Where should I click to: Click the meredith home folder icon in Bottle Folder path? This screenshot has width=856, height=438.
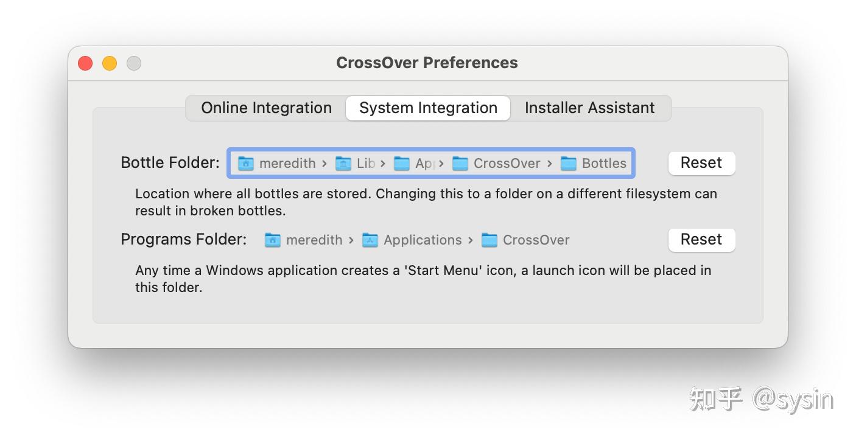click(246, 163)
